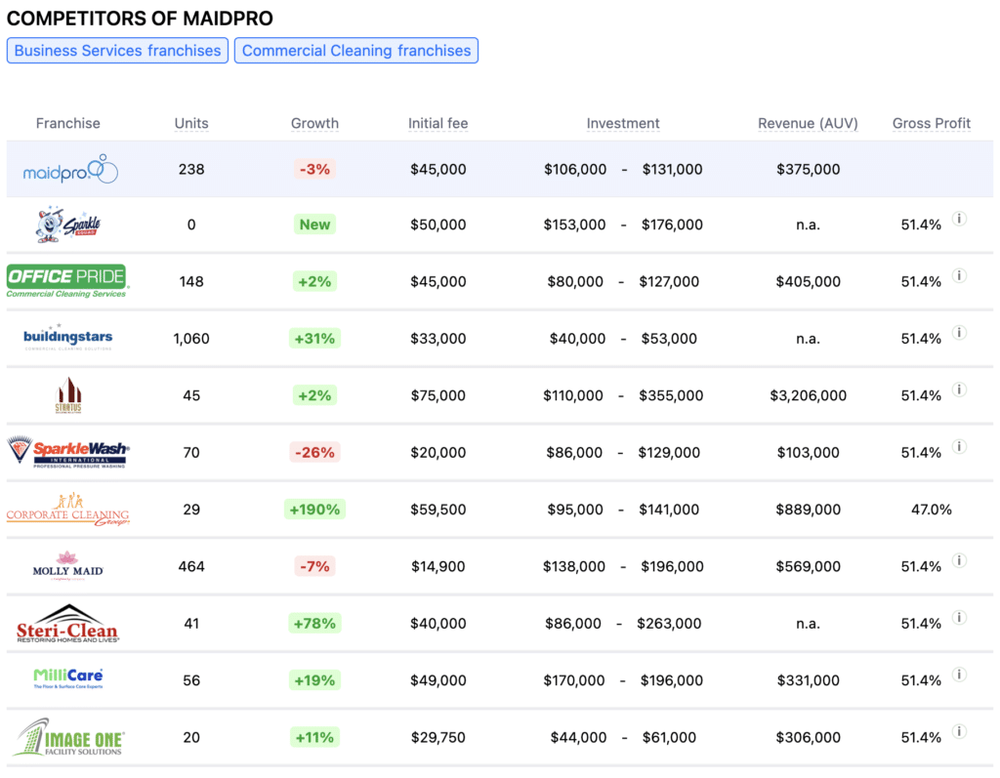Open the Sparkle Squad logo
1000x778 pixels.
coord(68,225)
